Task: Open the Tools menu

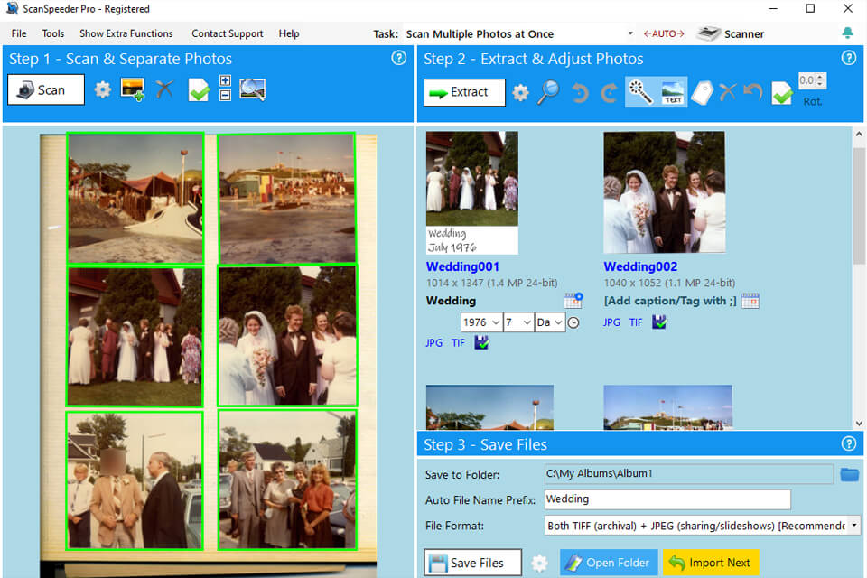Action: (53, 33)
